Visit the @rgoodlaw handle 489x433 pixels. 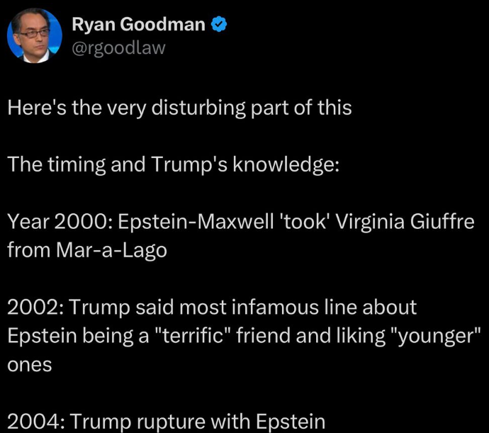[x=118, y=47]
